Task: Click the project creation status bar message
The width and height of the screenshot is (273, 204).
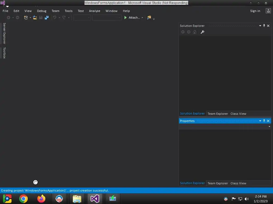Action: coord(55,190)
